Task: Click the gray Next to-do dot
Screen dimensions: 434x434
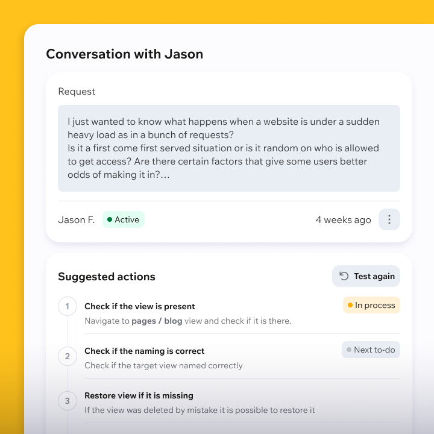Action: pos(349,350)
